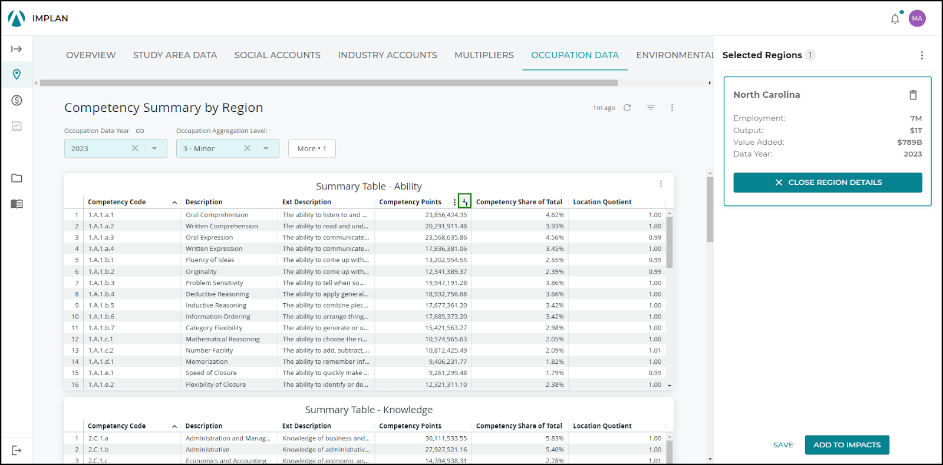Delete North Carolina region with trash icon
This screenshot has width=943, height=465.
pyautogui.click(x=913, y=95)
